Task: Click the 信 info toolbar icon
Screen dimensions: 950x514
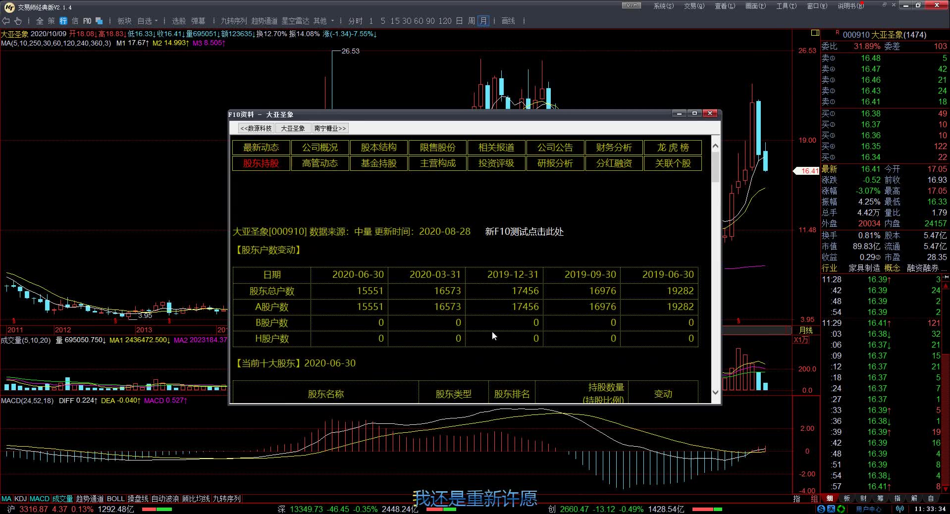Action: pos(75,21)
